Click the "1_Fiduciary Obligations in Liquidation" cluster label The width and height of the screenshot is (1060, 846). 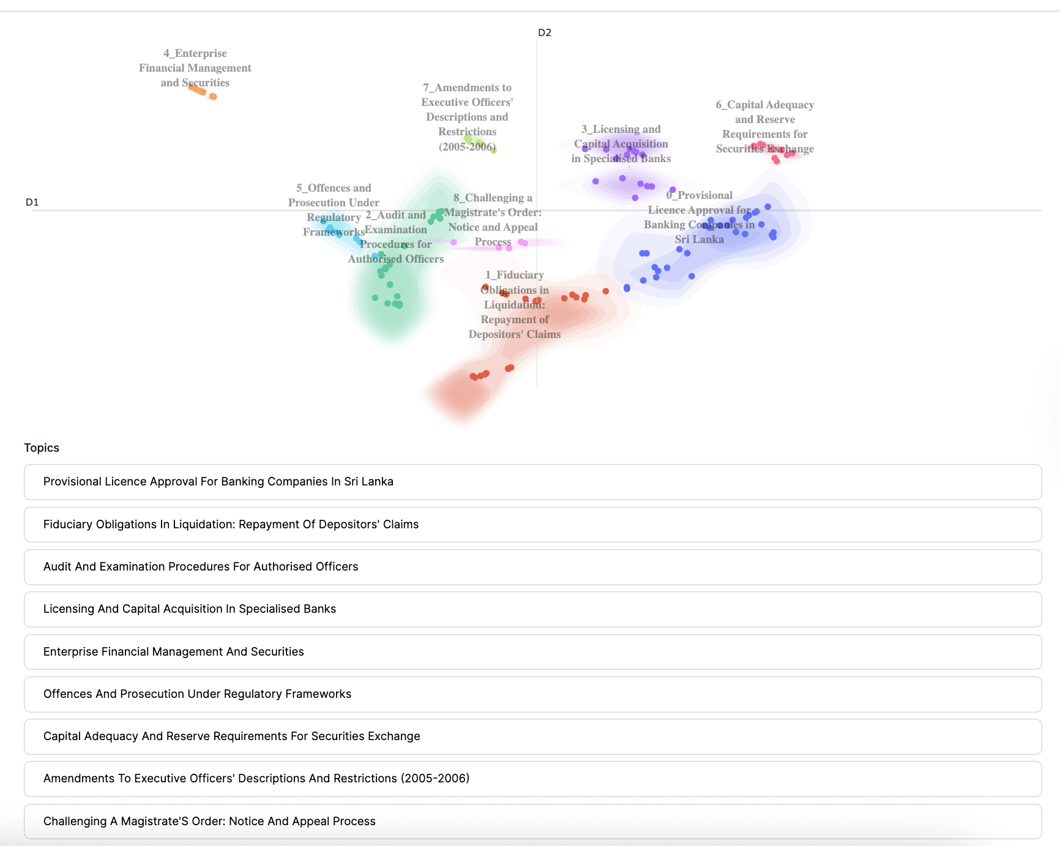pos(514,304)
